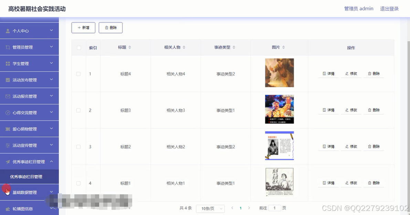This screenshot has width=410, height=215.
Task: Click the 心得交流管理 clock icon
Action: pos(8,112)
